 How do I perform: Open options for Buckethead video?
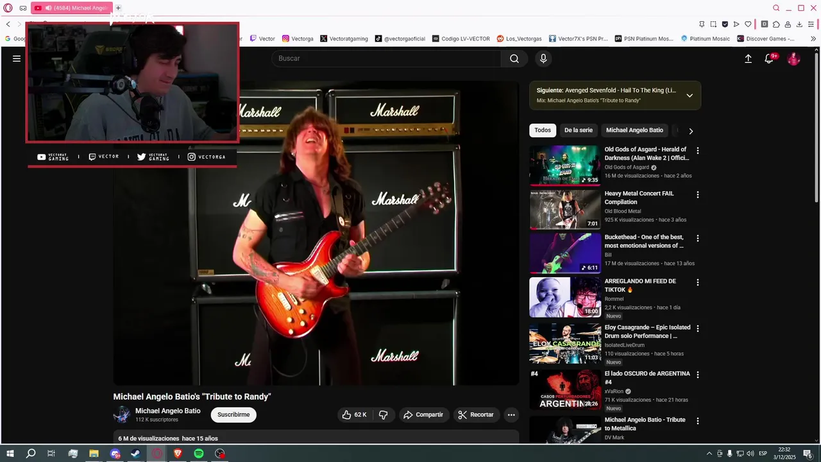698,238
